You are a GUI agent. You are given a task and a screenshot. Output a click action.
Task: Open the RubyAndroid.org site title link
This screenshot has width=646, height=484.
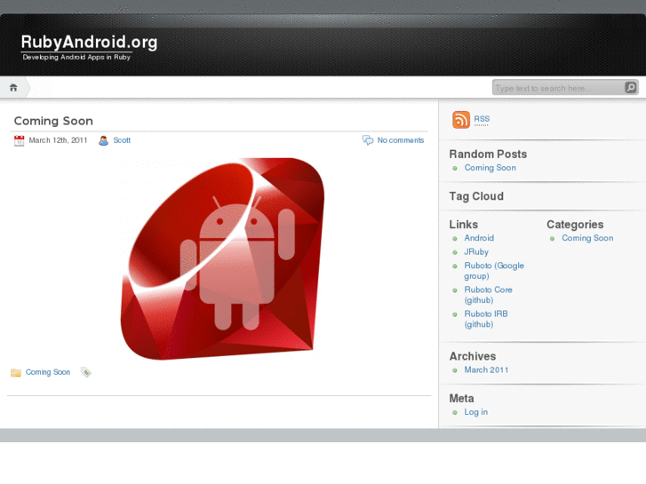(89, 42)
